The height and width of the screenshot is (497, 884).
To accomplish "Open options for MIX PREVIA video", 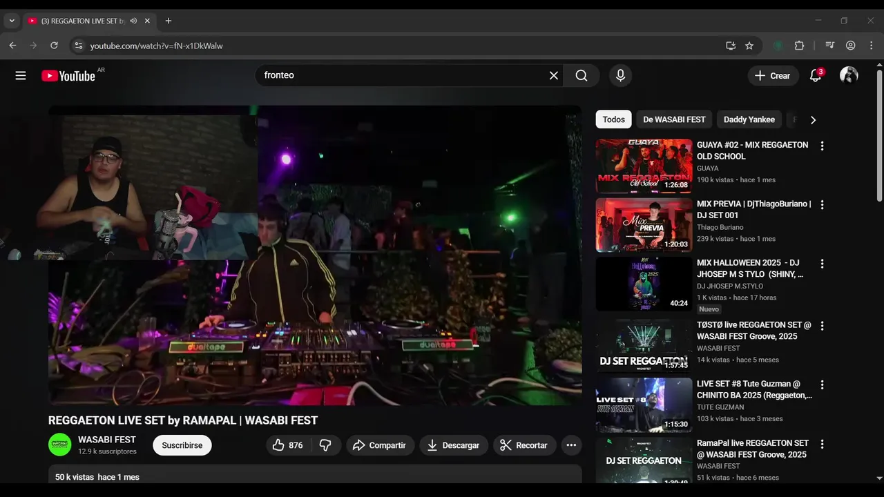I will click(x=822, y=205).
